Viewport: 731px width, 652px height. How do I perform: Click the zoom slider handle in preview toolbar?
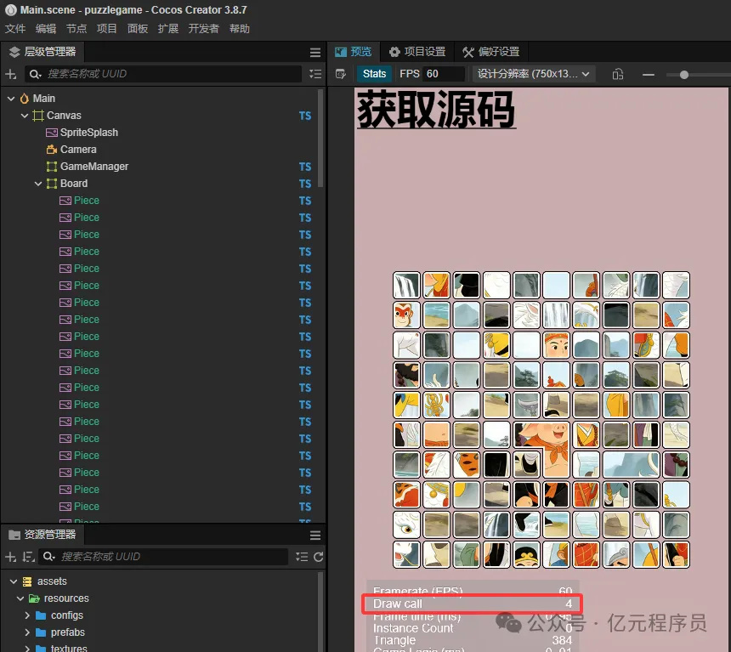(x=684, y=75)
